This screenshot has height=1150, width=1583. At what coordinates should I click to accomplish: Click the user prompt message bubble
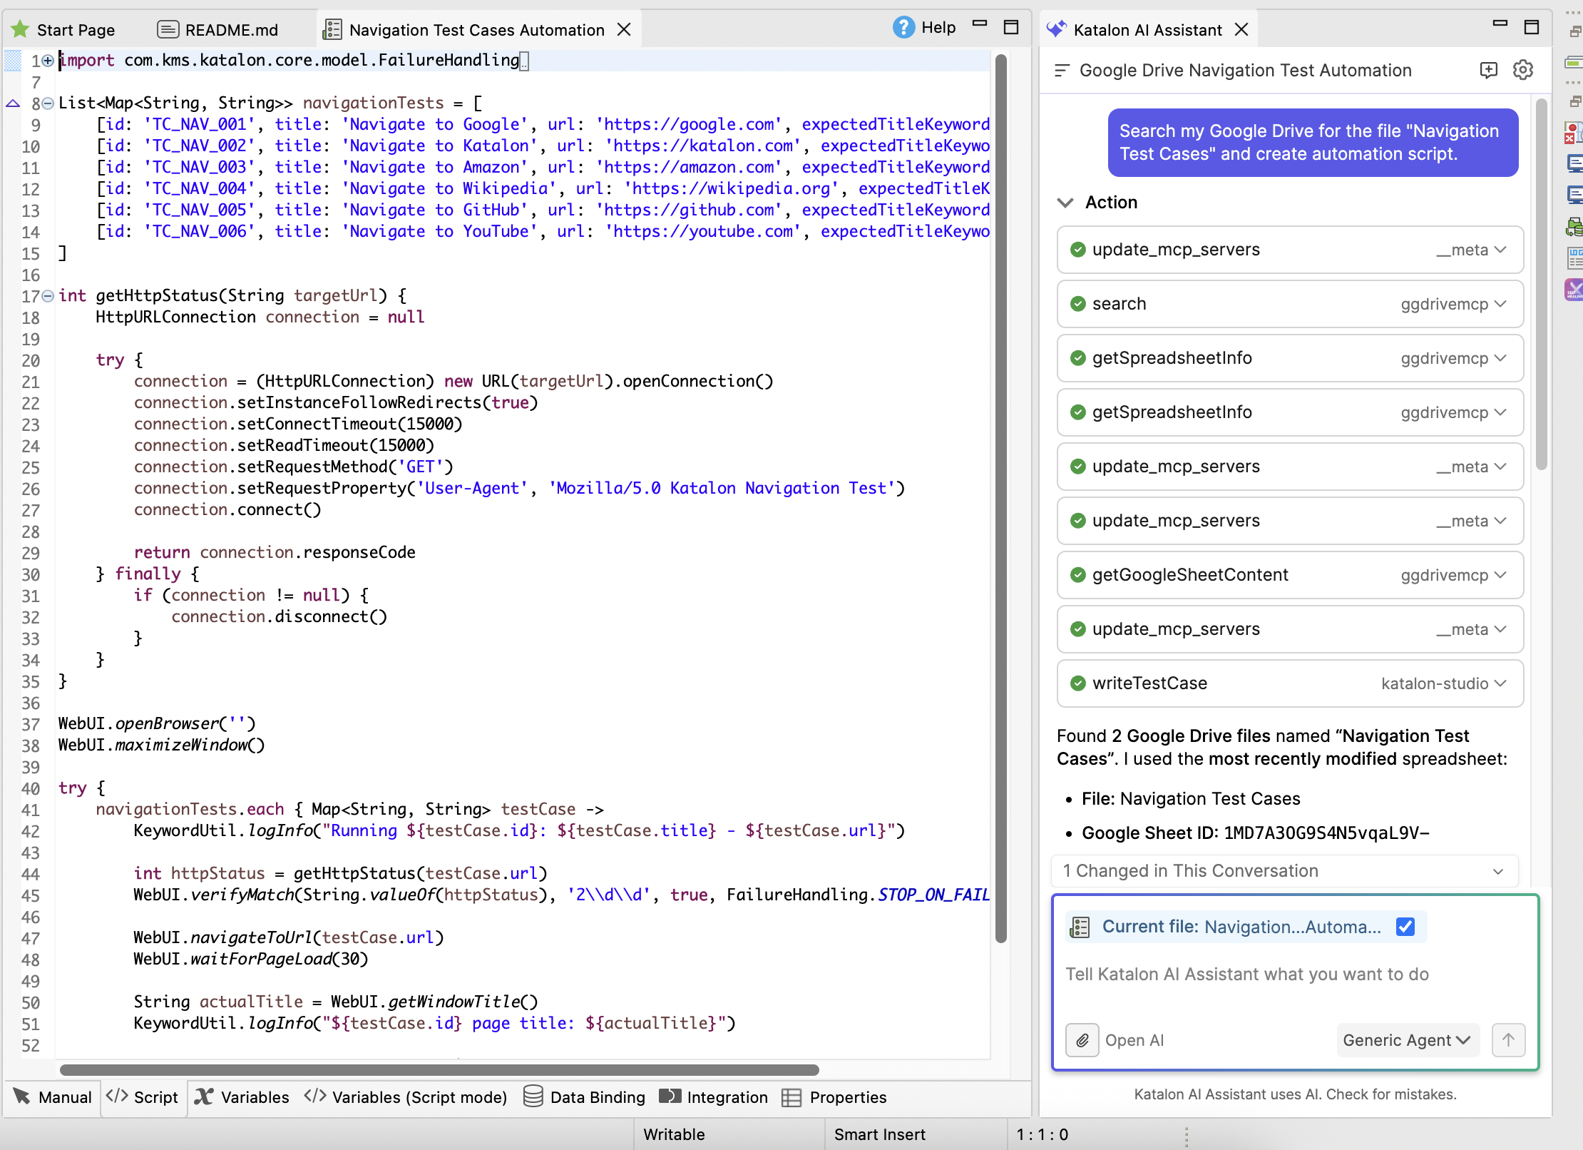point(1313,143)
